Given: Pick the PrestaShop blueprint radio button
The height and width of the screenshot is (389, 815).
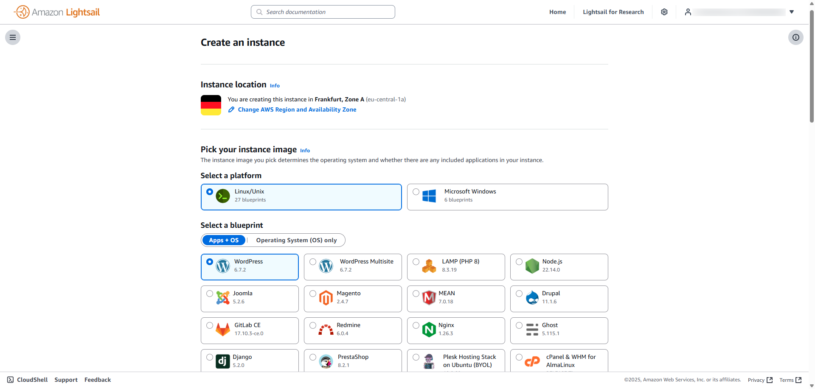Looking at the screenshot, I should pos(313,357).
